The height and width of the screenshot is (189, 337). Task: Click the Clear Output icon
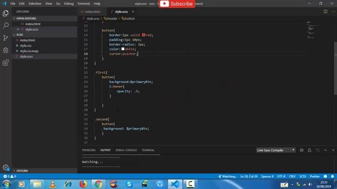coord(302,150)
